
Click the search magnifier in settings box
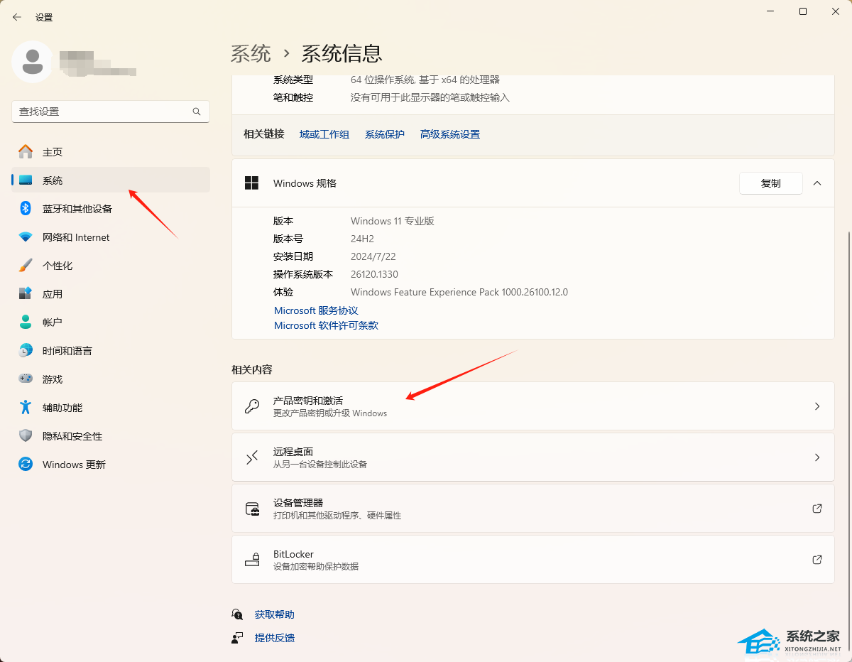point(197,112)
